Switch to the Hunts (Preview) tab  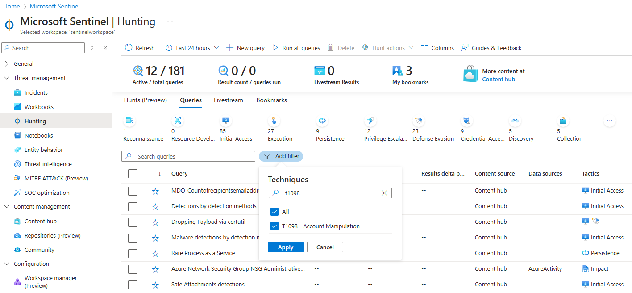click(x=146, y=100)
